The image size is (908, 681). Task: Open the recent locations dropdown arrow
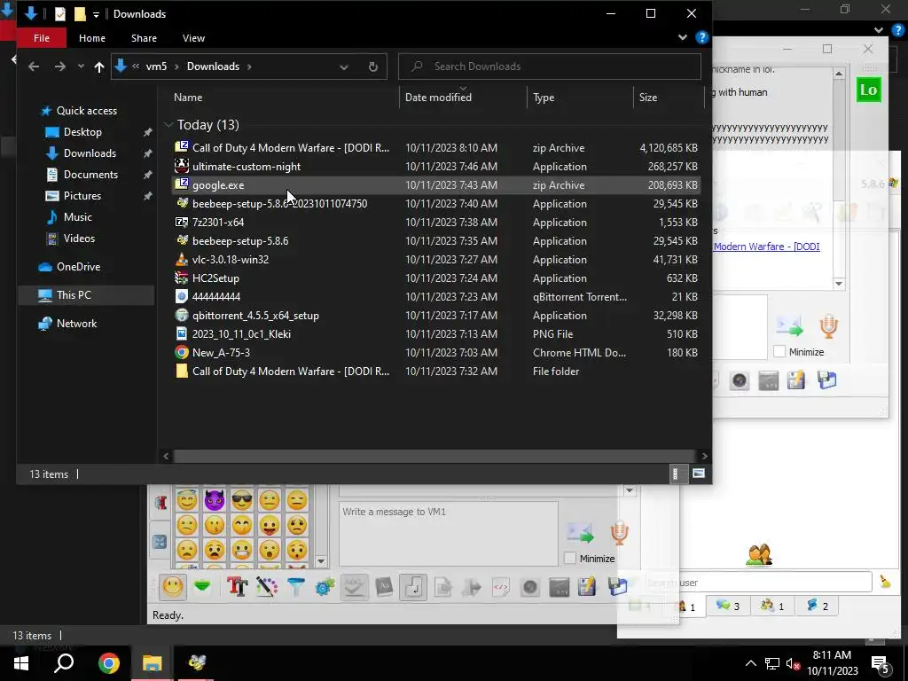tap(81, 67)
